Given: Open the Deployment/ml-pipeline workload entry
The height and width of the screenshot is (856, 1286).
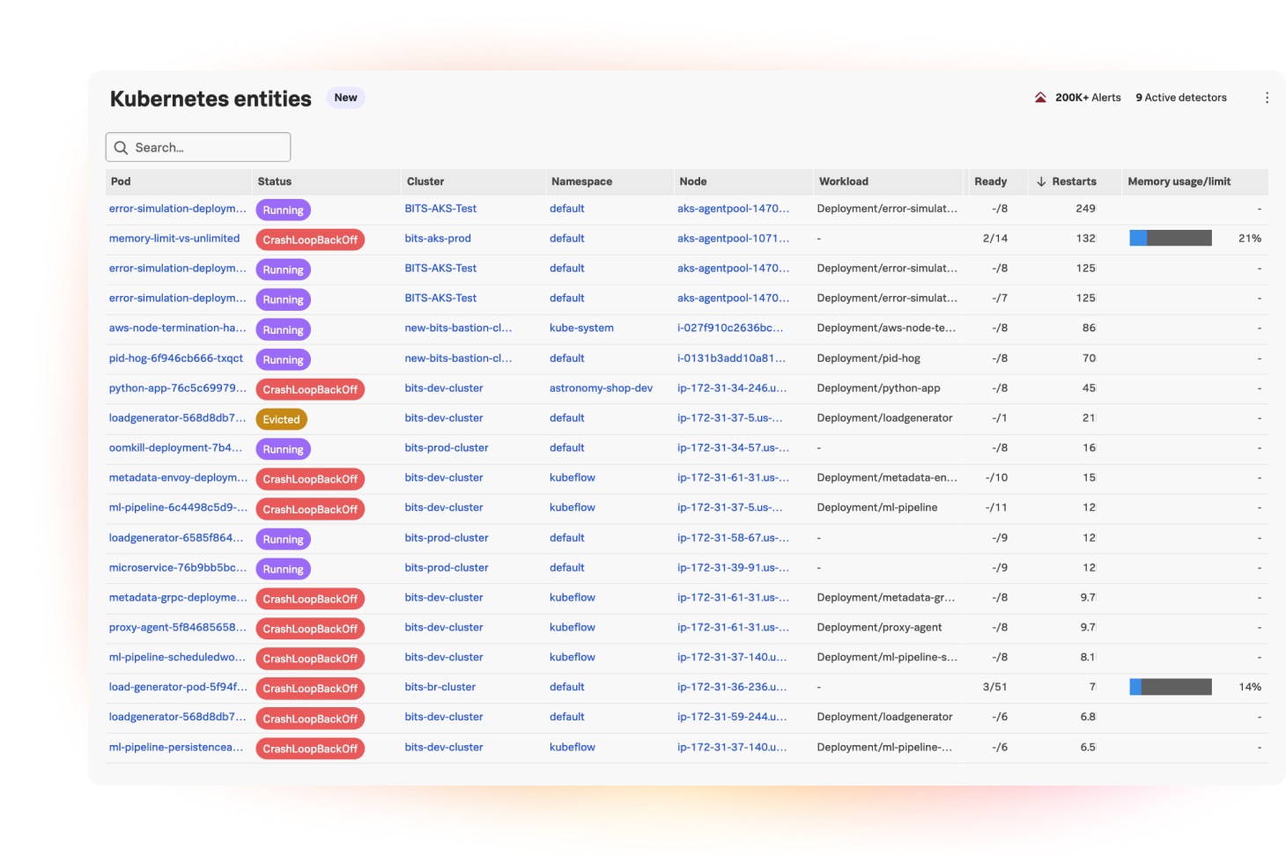Looking at the screenshot, I should 878,507.
